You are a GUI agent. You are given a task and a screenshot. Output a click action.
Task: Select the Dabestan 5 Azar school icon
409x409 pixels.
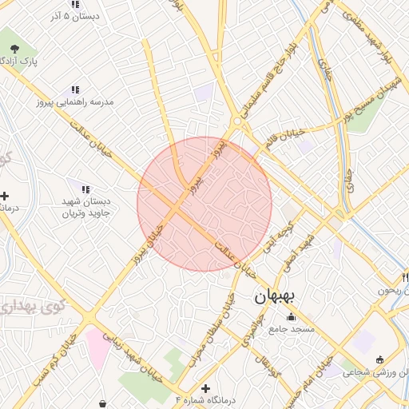(x=76, y=4)
